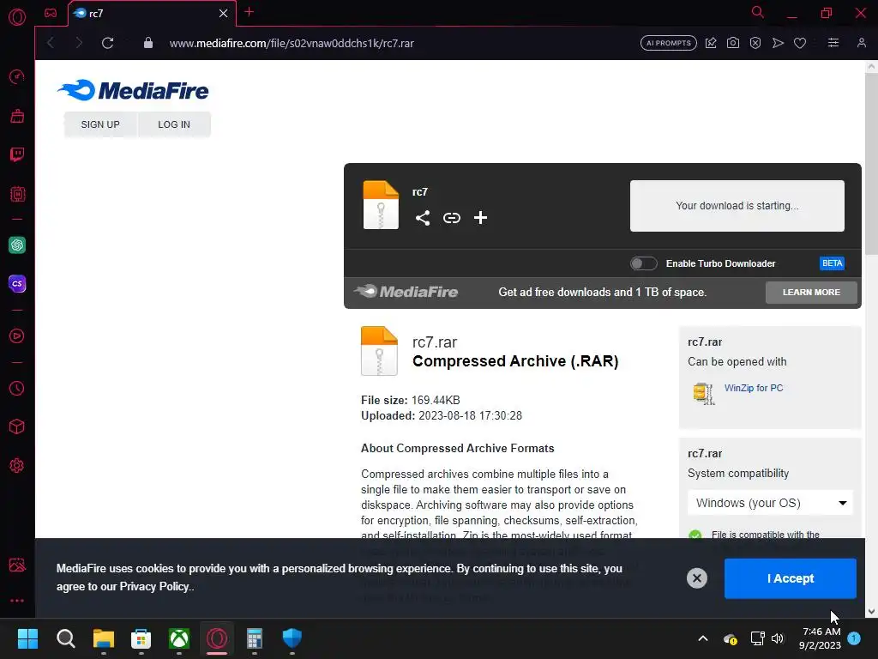The height and width of the screenshot is (659, 878).
Task: Open ad blocker shield icon
Action: [755, 43]
